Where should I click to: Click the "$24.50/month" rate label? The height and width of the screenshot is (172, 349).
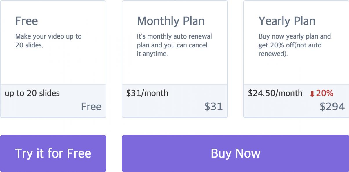(x=275, y=93)
